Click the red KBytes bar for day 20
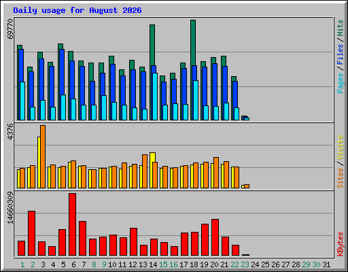Image resolution: width=348 pixels, height=272 pixels. [215, 237]
